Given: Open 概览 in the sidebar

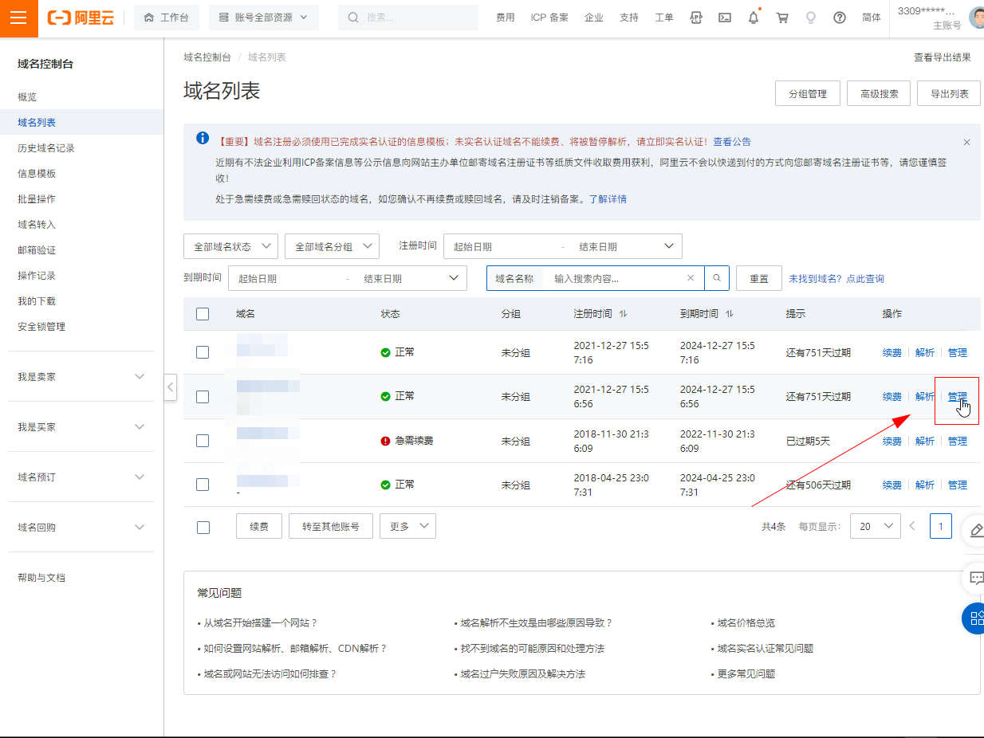Looking at the screenshot, I should point(27,96).
